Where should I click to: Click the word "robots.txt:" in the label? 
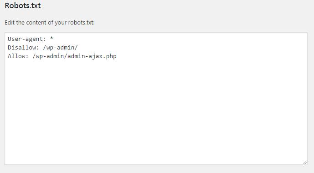(81, 22)
